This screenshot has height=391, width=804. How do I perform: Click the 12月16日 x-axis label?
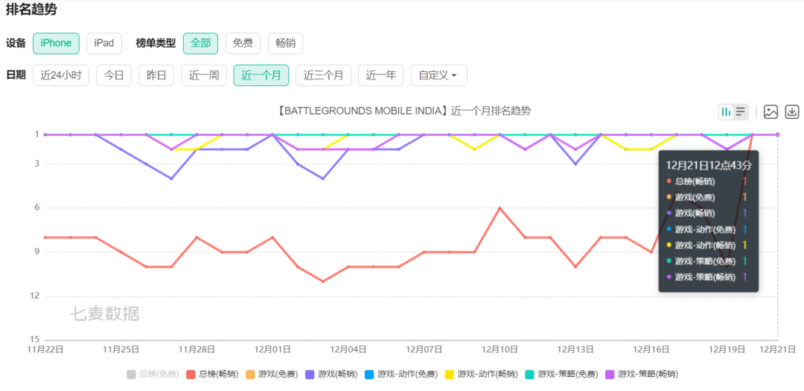651,349
